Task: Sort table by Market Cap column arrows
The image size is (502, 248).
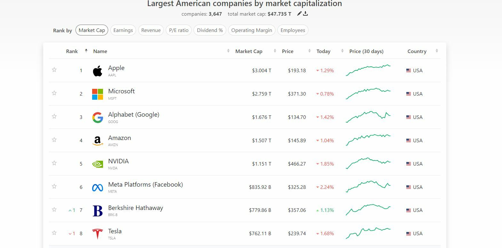Action: (x=275, y=51)
